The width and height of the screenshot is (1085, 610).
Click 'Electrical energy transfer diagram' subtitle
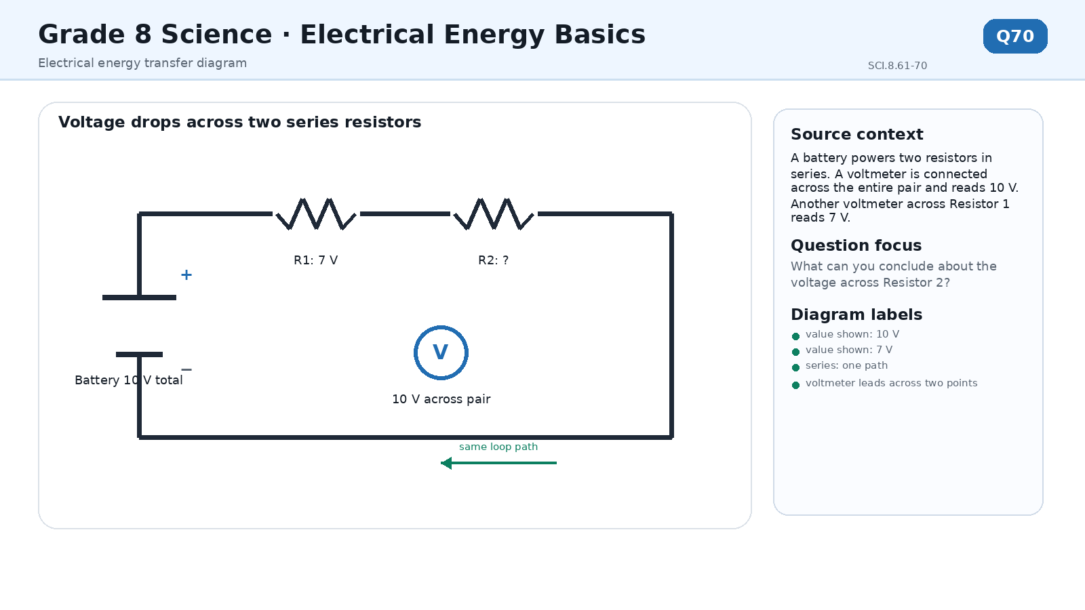tap(142, 63)
